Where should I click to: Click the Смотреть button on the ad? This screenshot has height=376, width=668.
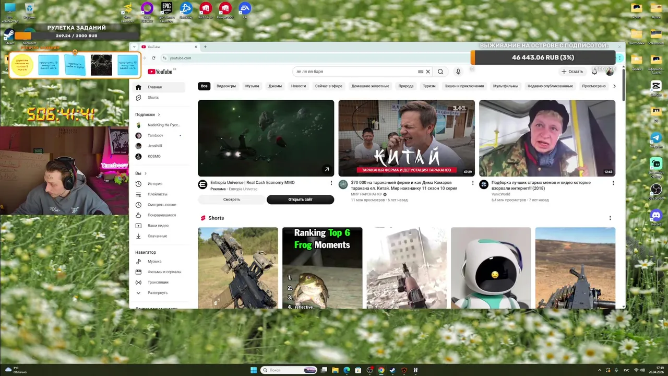[x=232, y=199]
